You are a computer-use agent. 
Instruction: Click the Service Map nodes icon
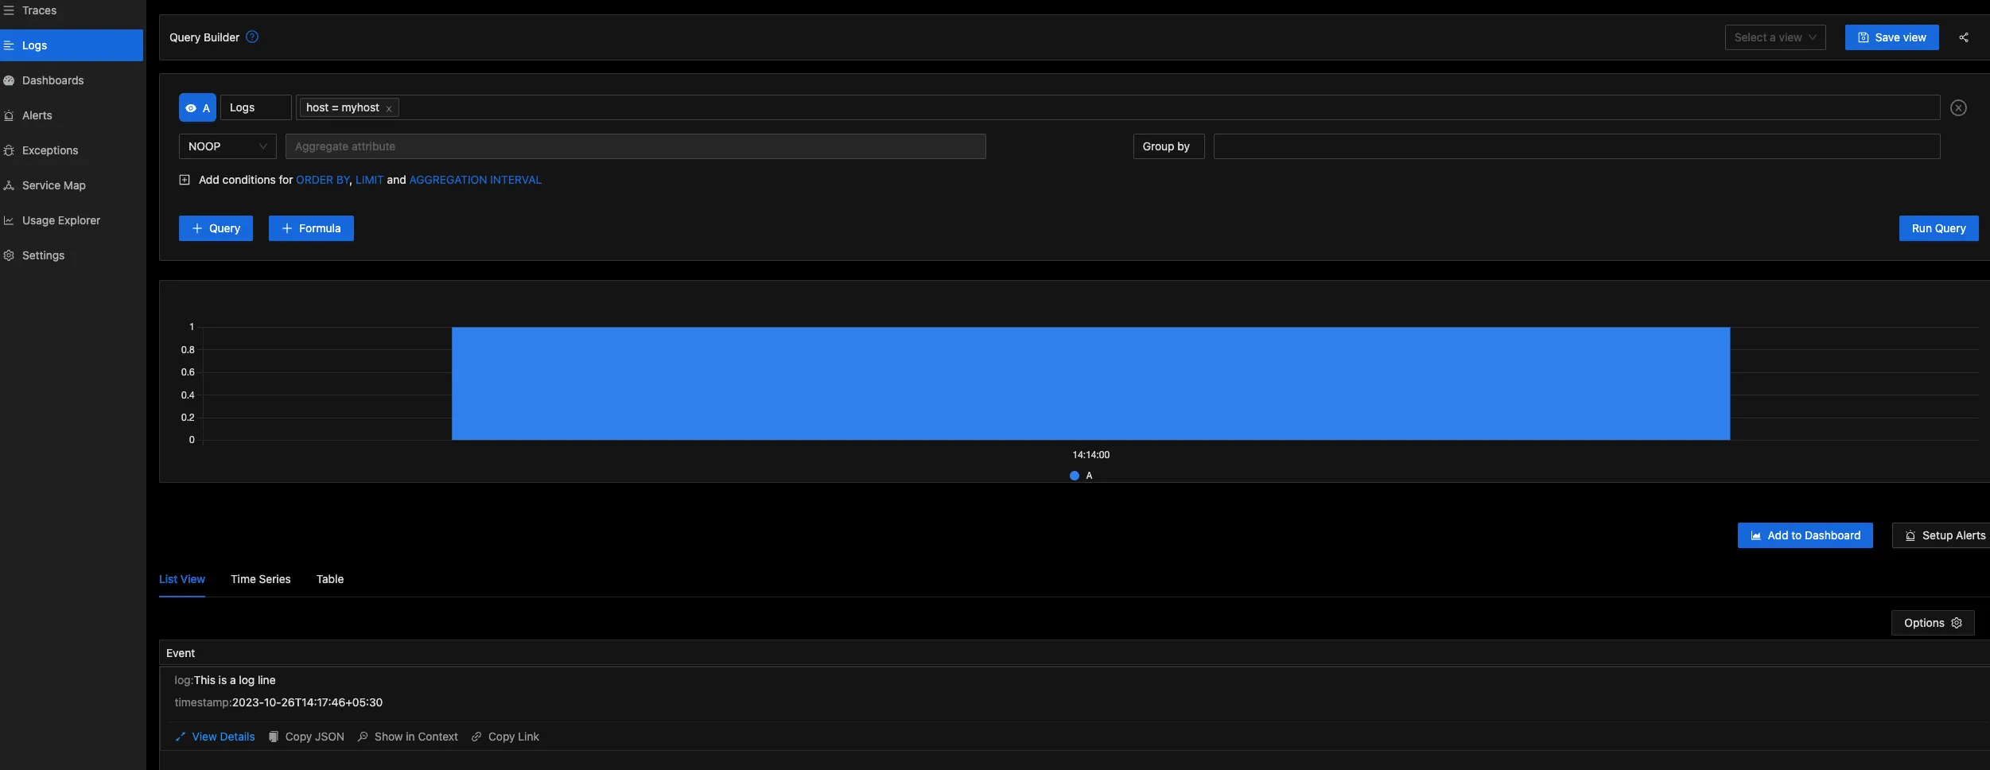[9, 185]
